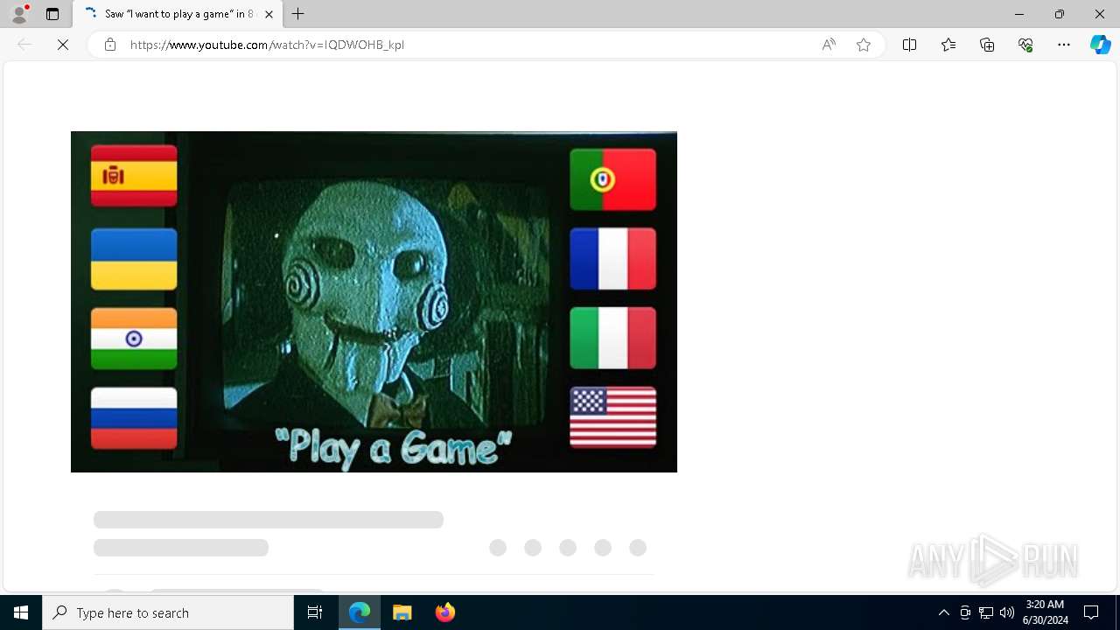1120x630 pixels.
Task: Click the Type here to search box
Action: tap(168, 612)
